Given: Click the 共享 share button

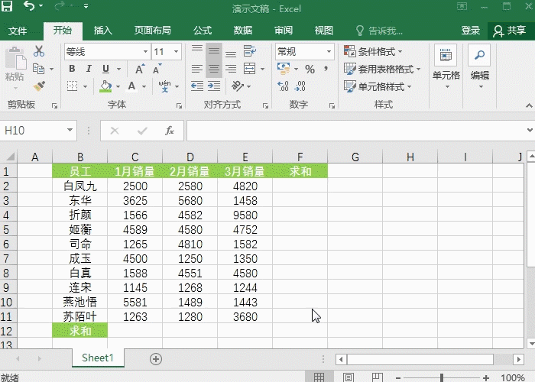Looking at the screenshot, I should [510, 31].
